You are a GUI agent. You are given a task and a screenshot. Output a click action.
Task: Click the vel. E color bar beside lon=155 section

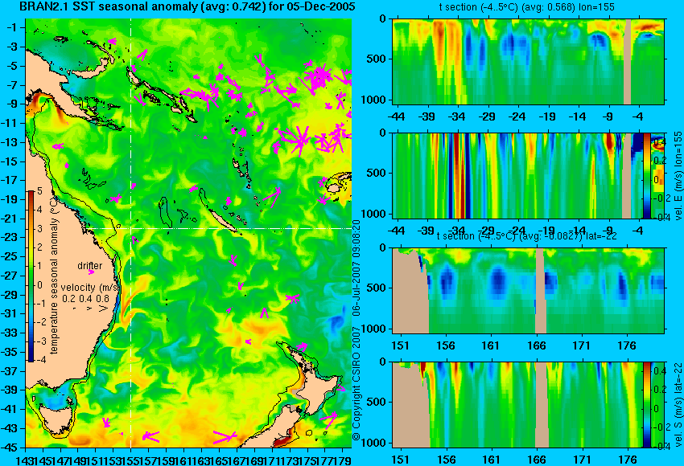tap(647, 175)
